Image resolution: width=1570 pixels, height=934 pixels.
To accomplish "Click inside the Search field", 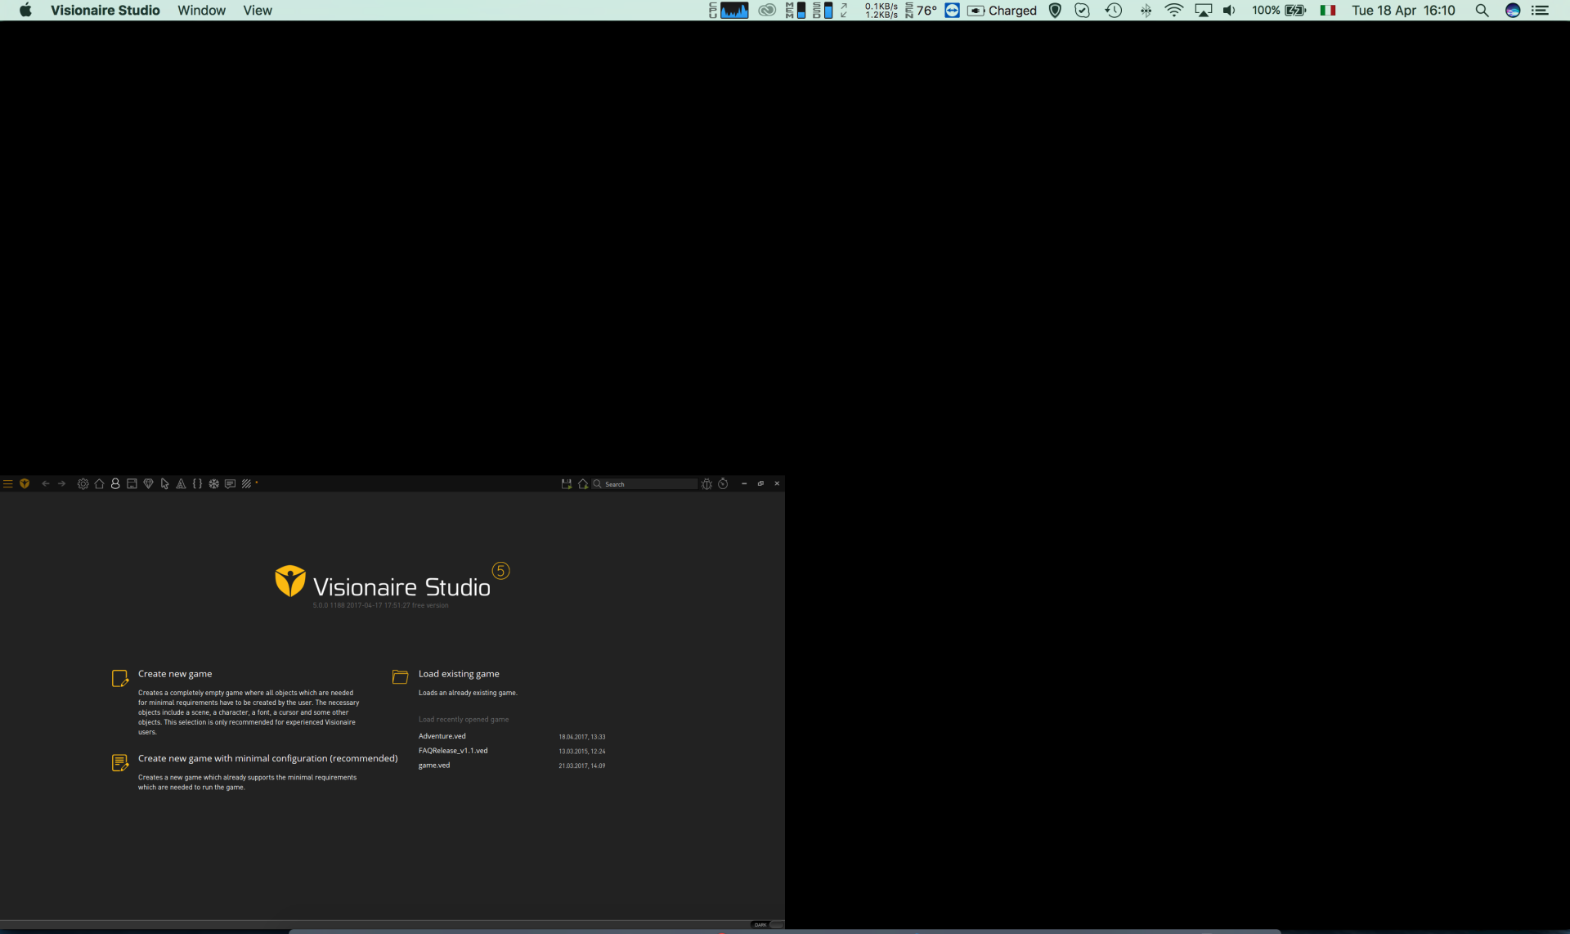I will pos(646,484).
